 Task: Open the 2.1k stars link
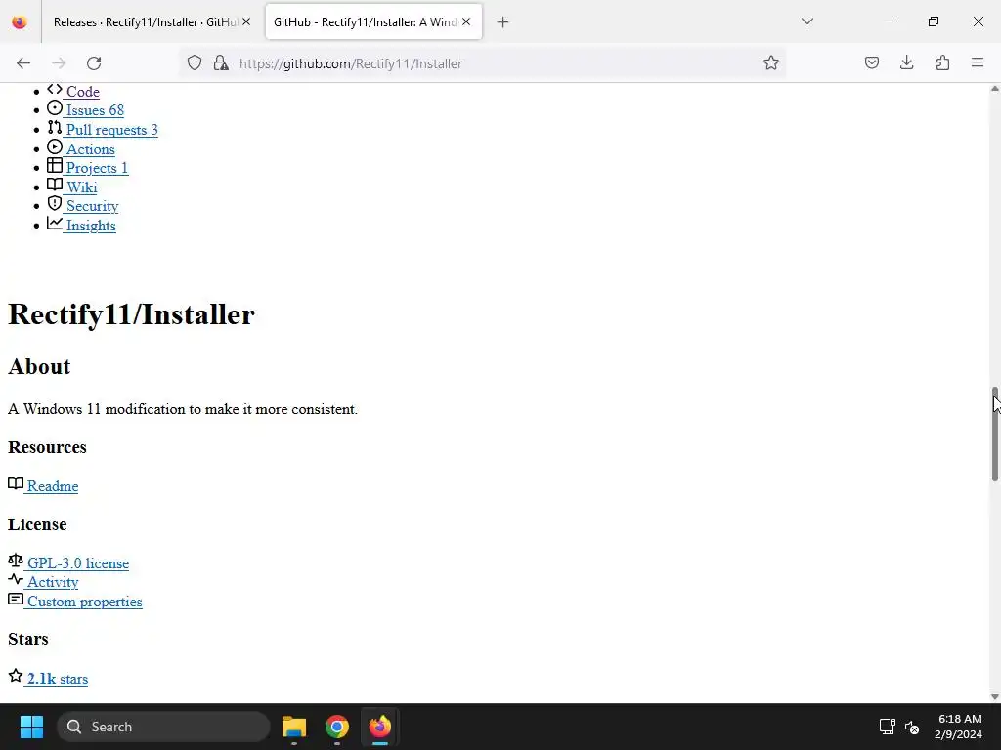click(x=58, y=680)
